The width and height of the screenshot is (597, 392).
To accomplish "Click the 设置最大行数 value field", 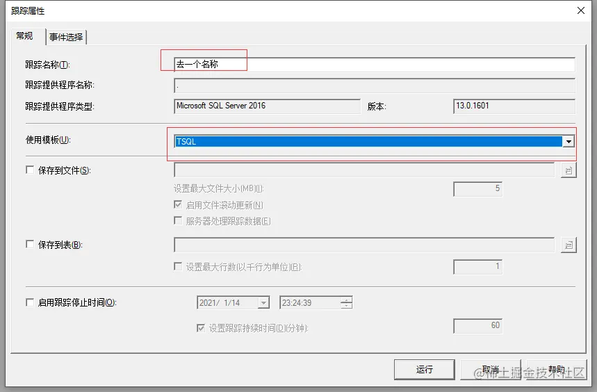I will click(x=478, y=267).
